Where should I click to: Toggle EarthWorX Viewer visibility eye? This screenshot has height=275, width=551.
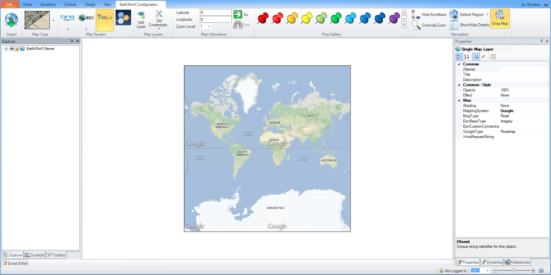[12, 49]
